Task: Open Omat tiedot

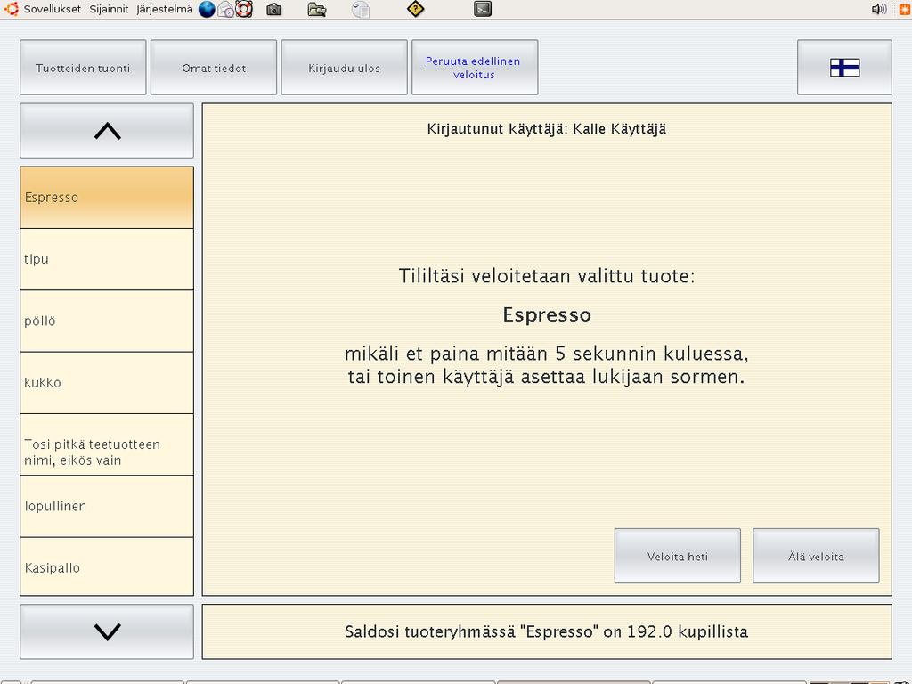Action: [214, 68]
